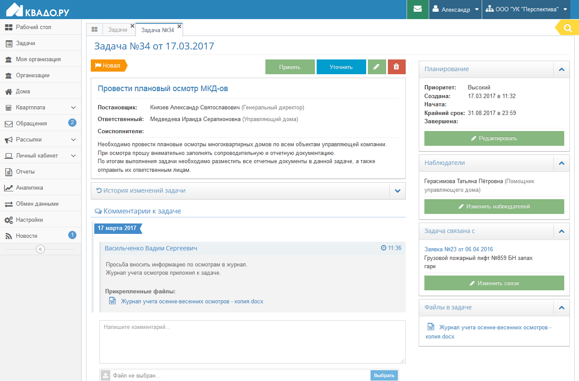Click task title Провести плановый осмотр МКД-ов

[x=163, y=89]
